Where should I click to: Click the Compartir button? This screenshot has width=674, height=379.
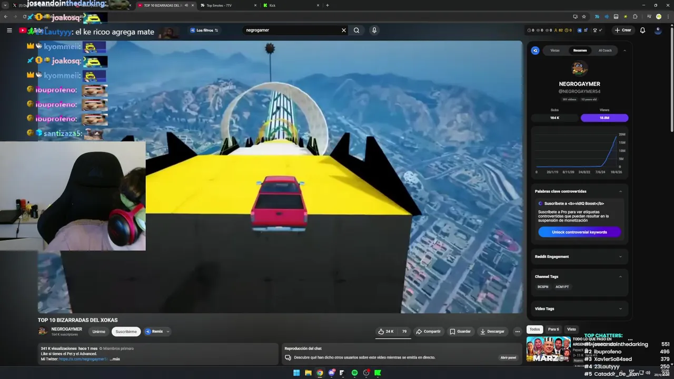pyautogui.click(x=428, y=332)
